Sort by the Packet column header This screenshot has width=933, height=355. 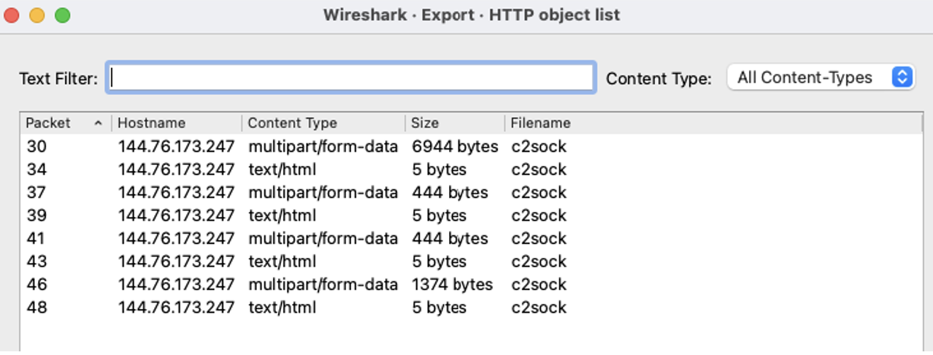66,123
